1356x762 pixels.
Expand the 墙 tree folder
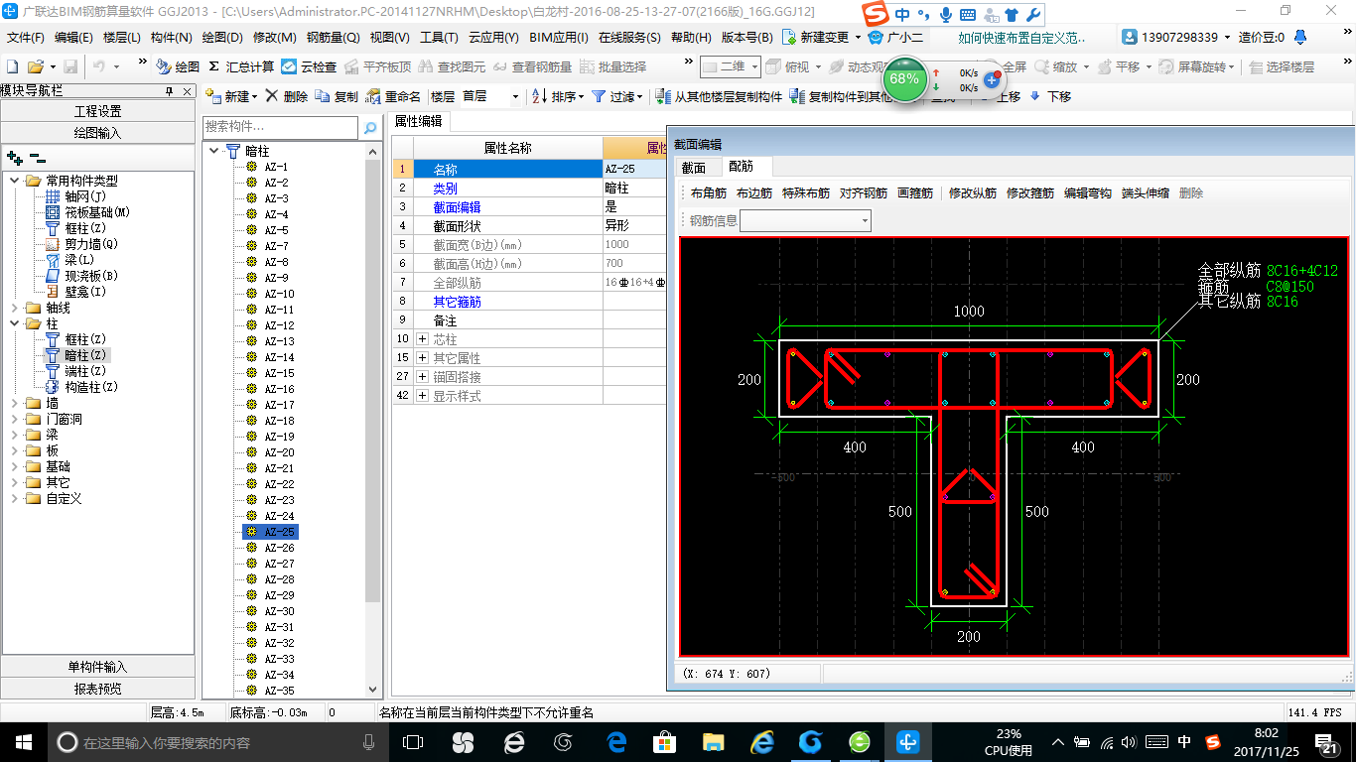pyautogui.click(x=15, y=403)
